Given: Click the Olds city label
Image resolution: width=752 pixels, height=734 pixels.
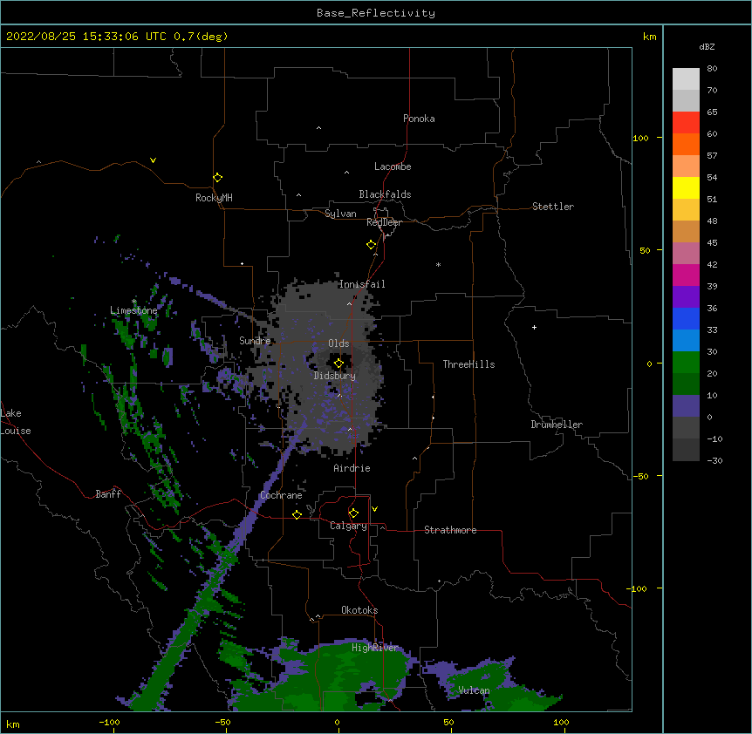Looking at the screenshot, I should pyautogui.click(x=338, y=343).
